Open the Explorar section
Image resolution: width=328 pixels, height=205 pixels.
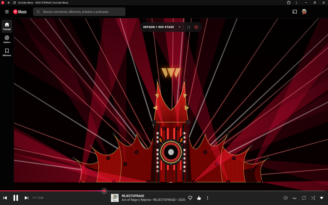7,39
